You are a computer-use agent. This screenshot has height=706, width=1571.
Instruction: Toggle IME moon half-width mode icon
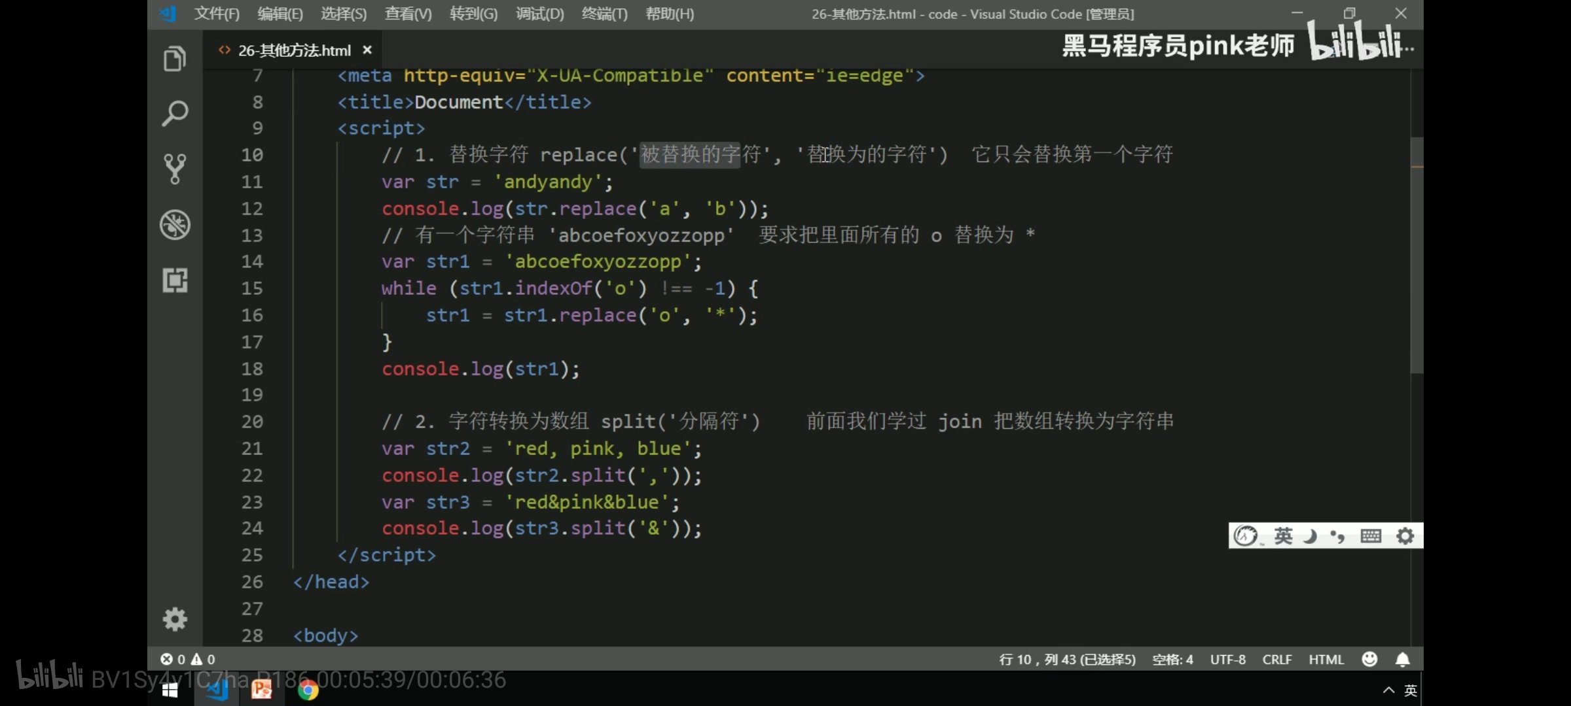(1310, 536)
